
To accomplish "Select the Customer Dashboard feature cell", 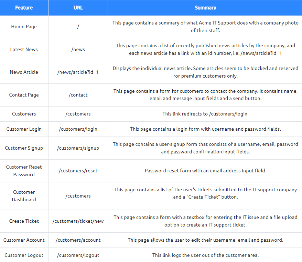I will (x=24, y=196).
